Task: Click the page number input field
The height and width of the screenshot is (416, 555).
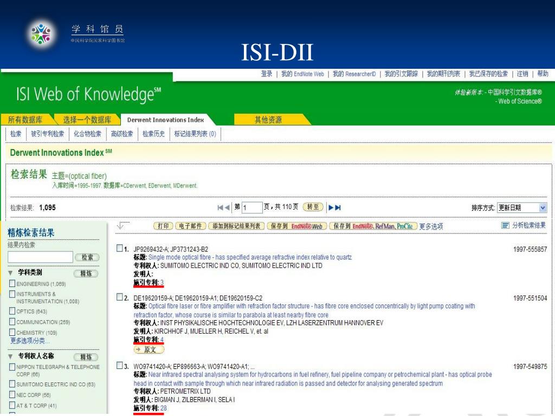Action: (252, 207)
